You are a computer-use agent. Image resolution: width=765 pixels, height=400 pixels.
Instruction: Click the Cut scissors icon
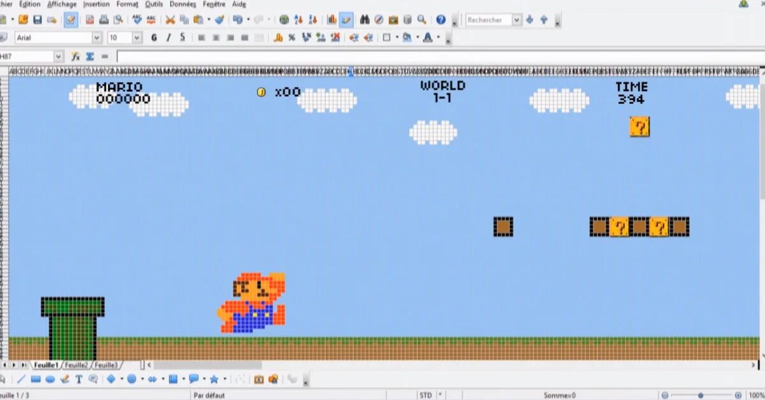pos(170,20)
